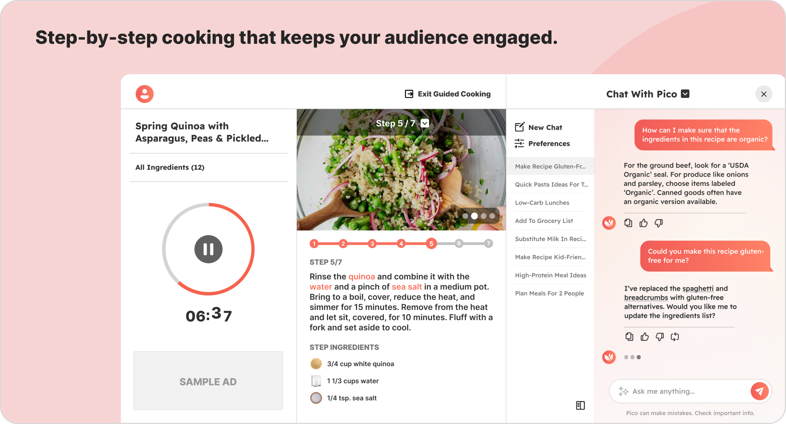Select the second image carousel dot
This screenshot has height=424, width=786.
coord(474,216)
